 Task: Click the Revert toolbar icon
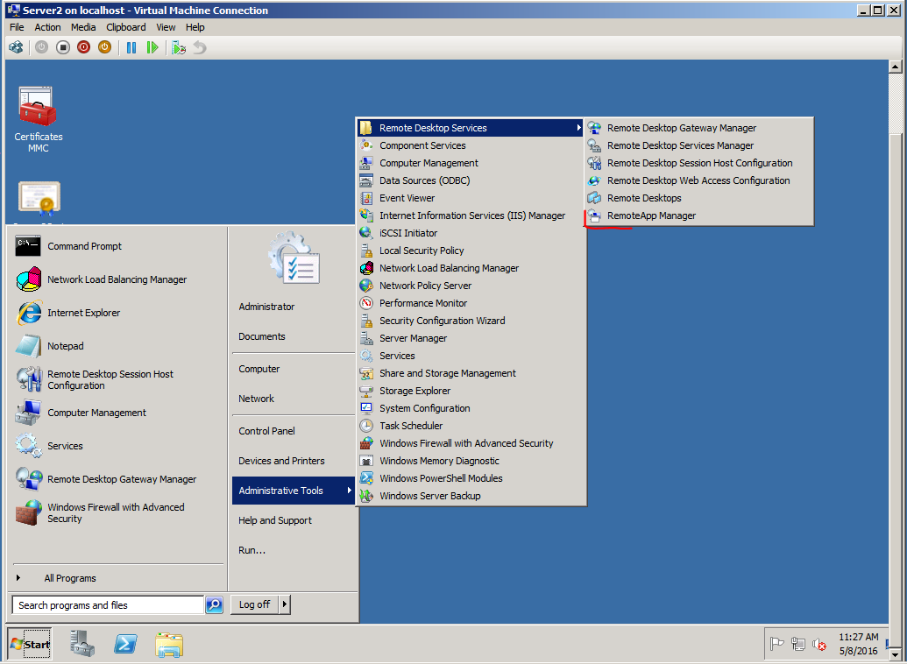(x=200, y=47)
